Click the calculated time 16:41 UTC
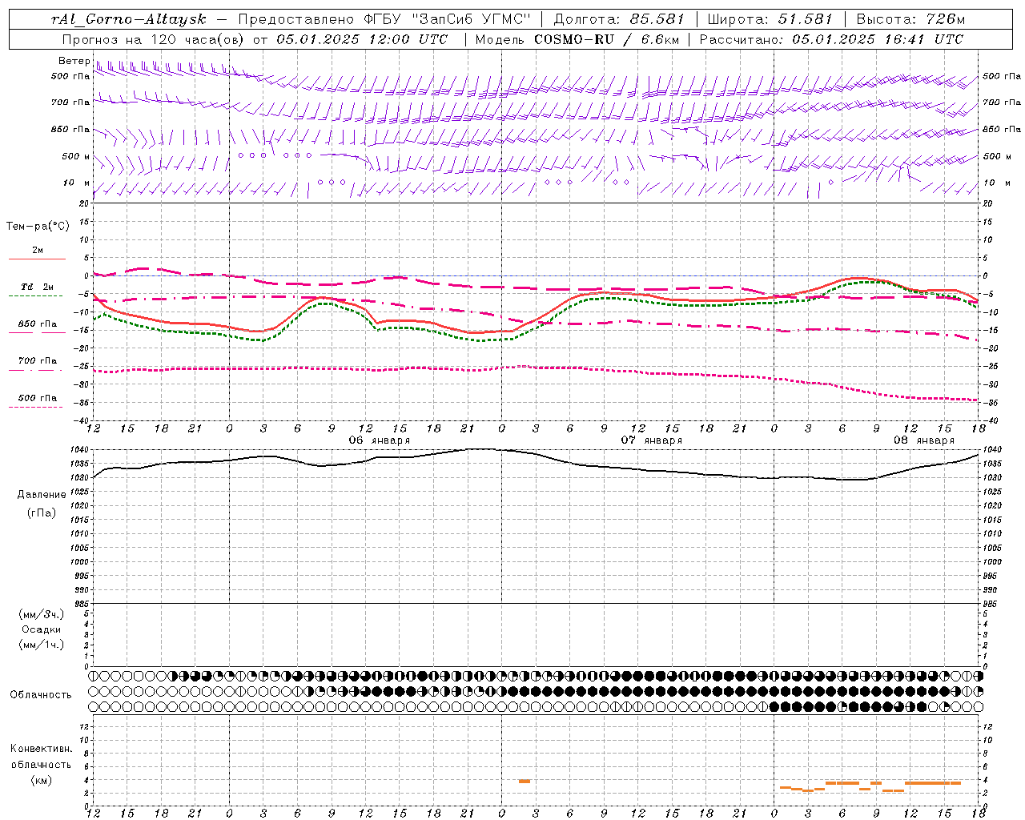The image size is (1025, 820). point(918,39)
